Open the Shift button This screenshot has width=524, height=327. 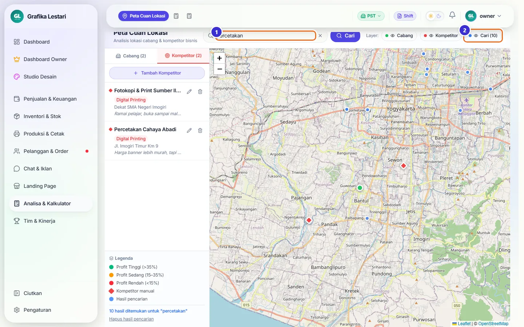(x=405, y=16)
